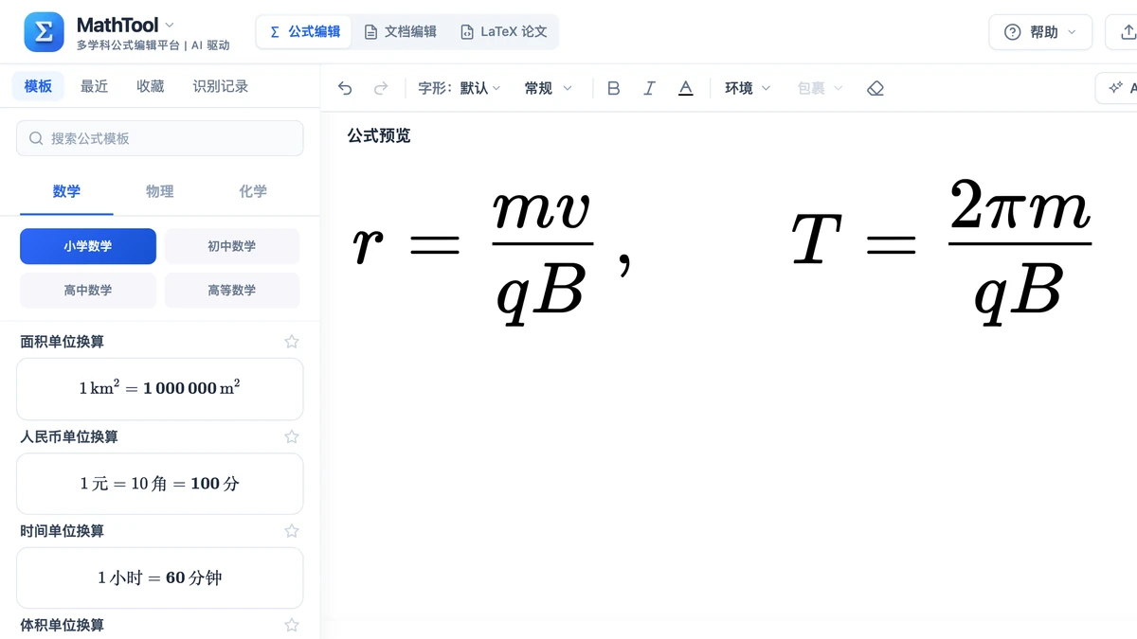Click the 体积单位换算 template title
The height and width of the screenshot is (639, 1137).
click(62, 625)
